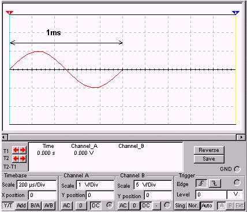
Task: Click the Trigger Level unit V box
Action: click(235, 195)
